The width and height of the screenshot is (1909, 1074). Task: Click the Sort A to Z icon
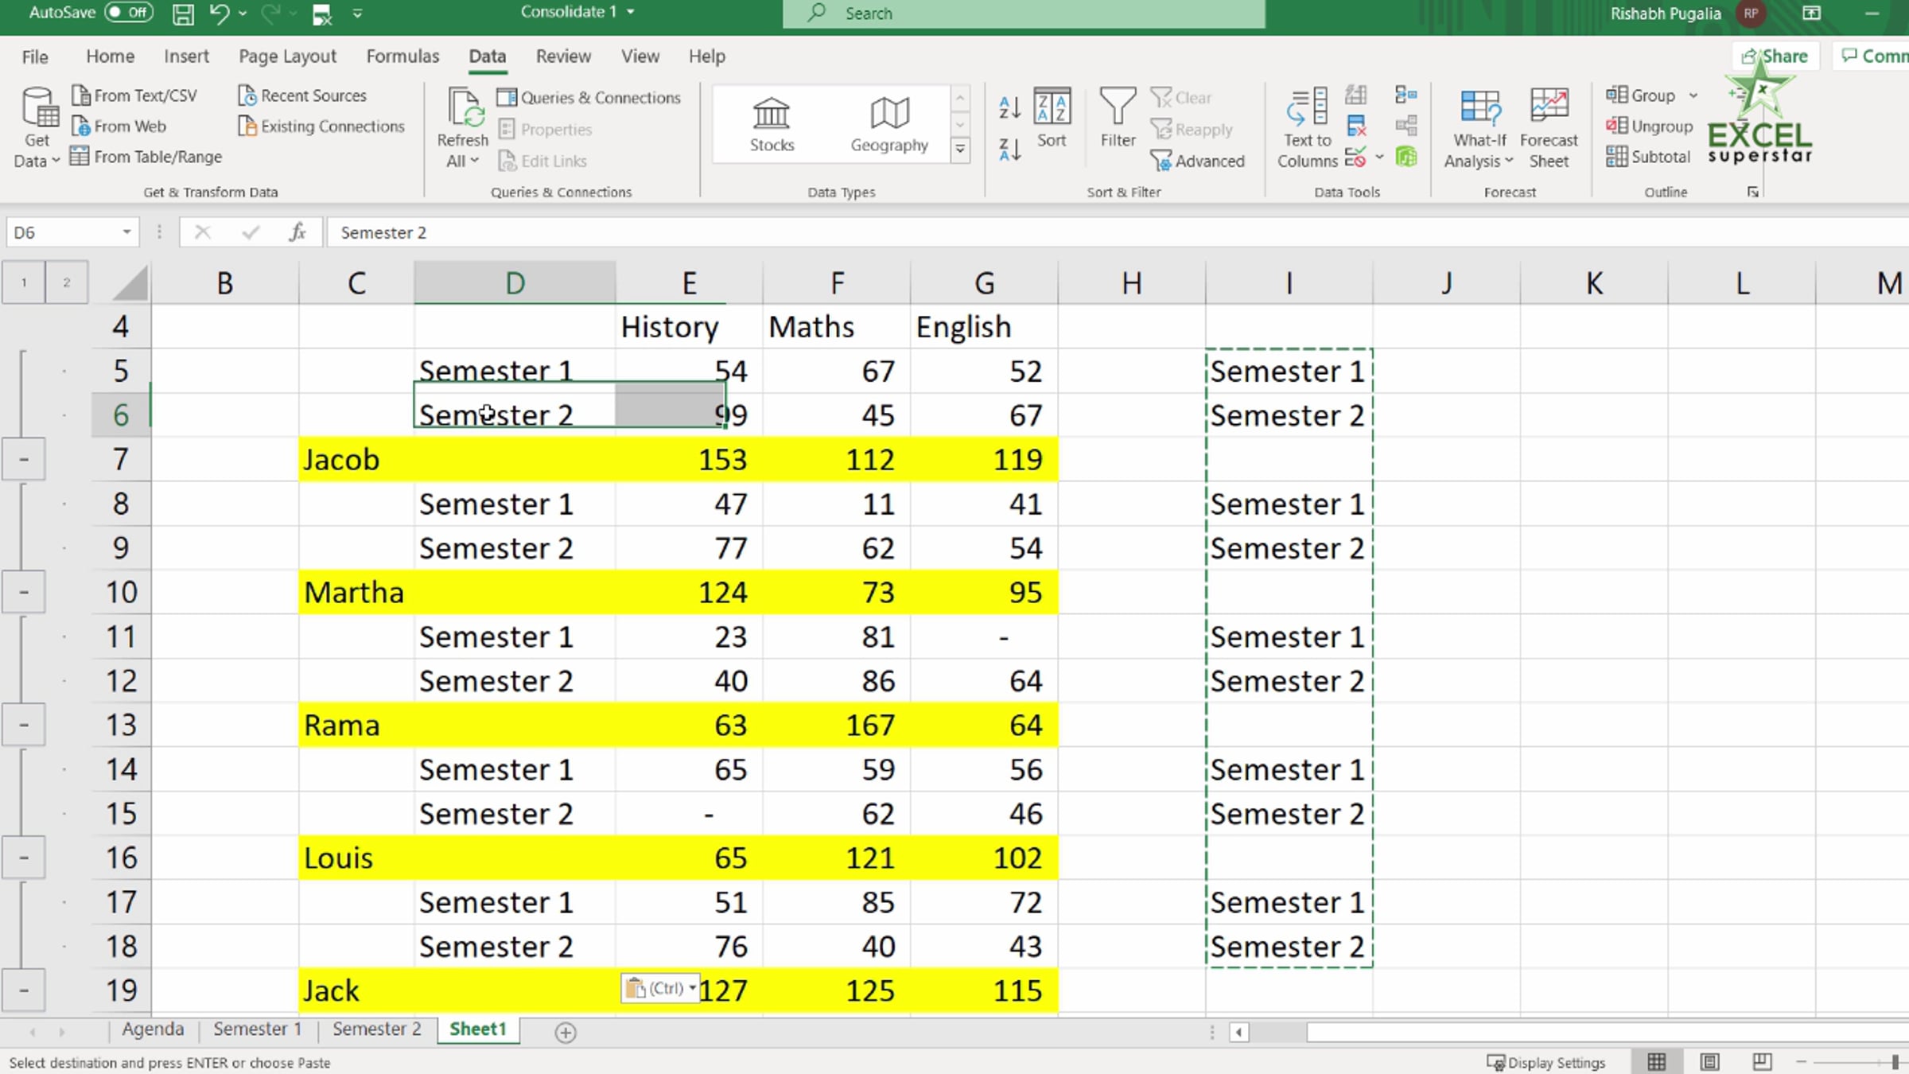tap(1009, 107)
